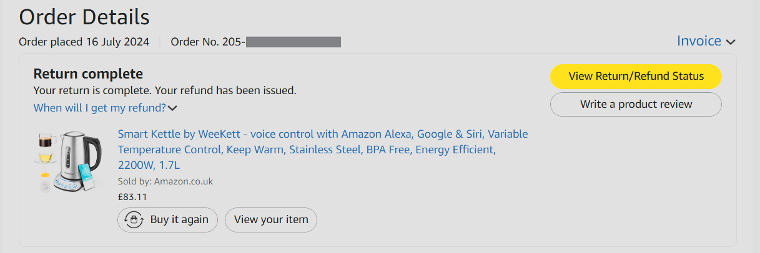Click Write a product review button
This screenshot has width=760, height=253.
pyautogui.click(x=636, y=104)
